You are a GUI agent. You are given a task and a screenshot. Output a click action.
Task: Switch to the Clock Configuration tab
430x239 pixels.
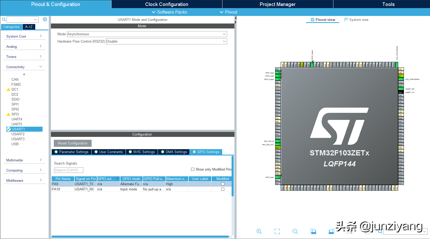(x=167, y=4)
